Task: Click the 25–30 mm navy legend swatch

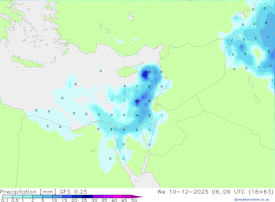Action: (x=87, y=196)
